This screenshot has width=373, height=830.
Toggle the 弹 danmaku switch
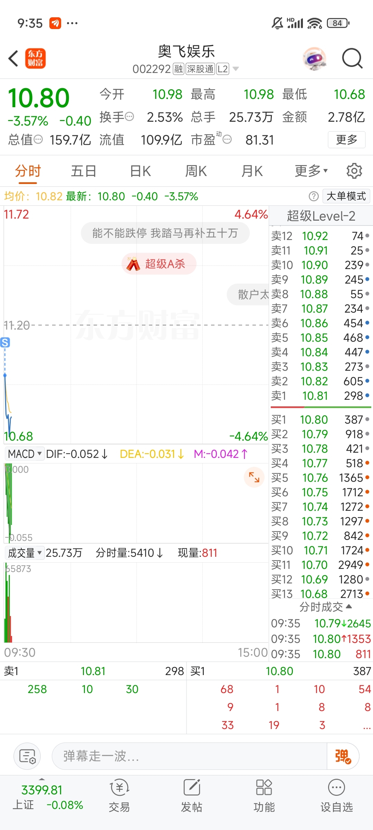pos(343,756)
